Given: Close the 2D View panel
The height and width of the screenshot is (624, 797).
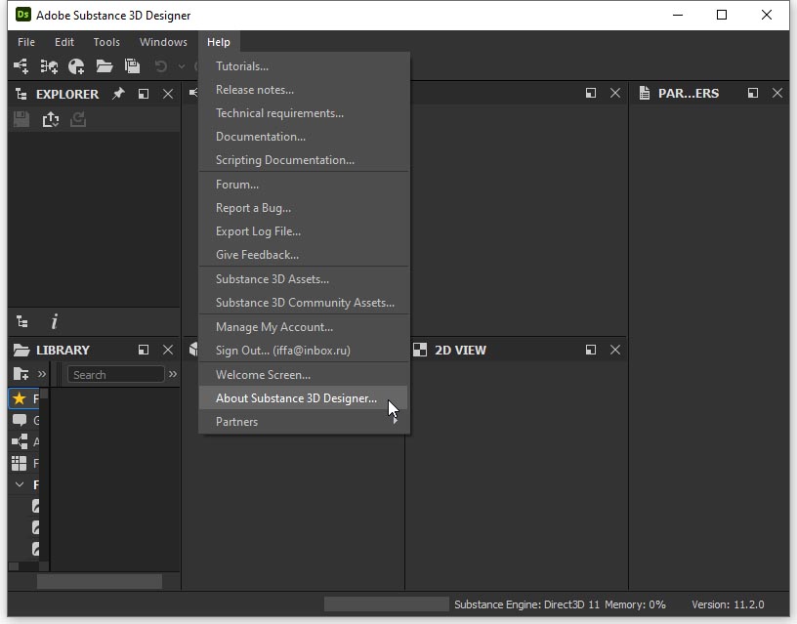Looking at the screenshot, I should [x=615, y=350].
